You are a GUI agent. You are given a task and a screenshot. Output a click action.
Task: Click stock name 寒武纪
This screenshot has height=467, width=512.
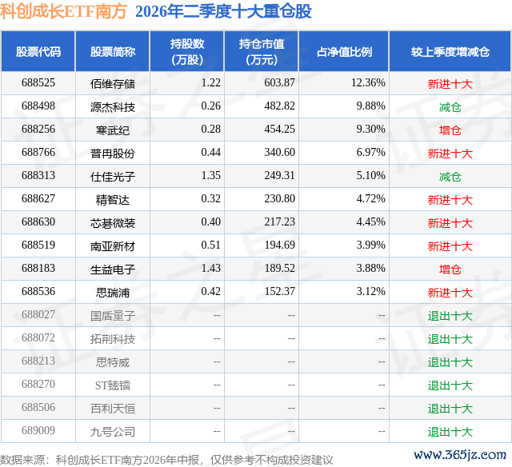click(113, 130)
